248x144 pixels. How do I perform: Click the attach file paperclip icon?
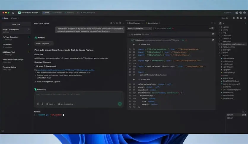tap(42, 104)
